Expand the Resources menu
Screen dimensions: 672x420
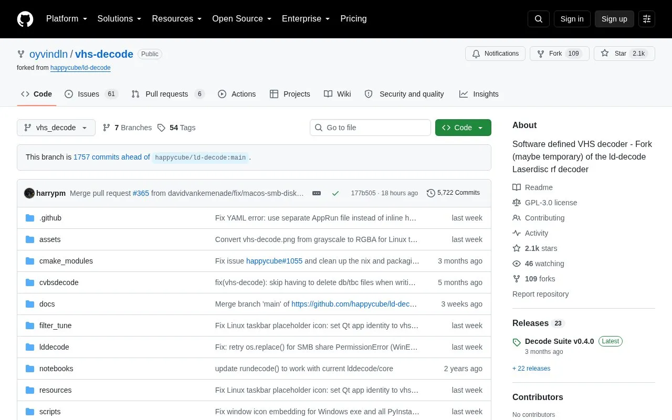tap(177, 19)
